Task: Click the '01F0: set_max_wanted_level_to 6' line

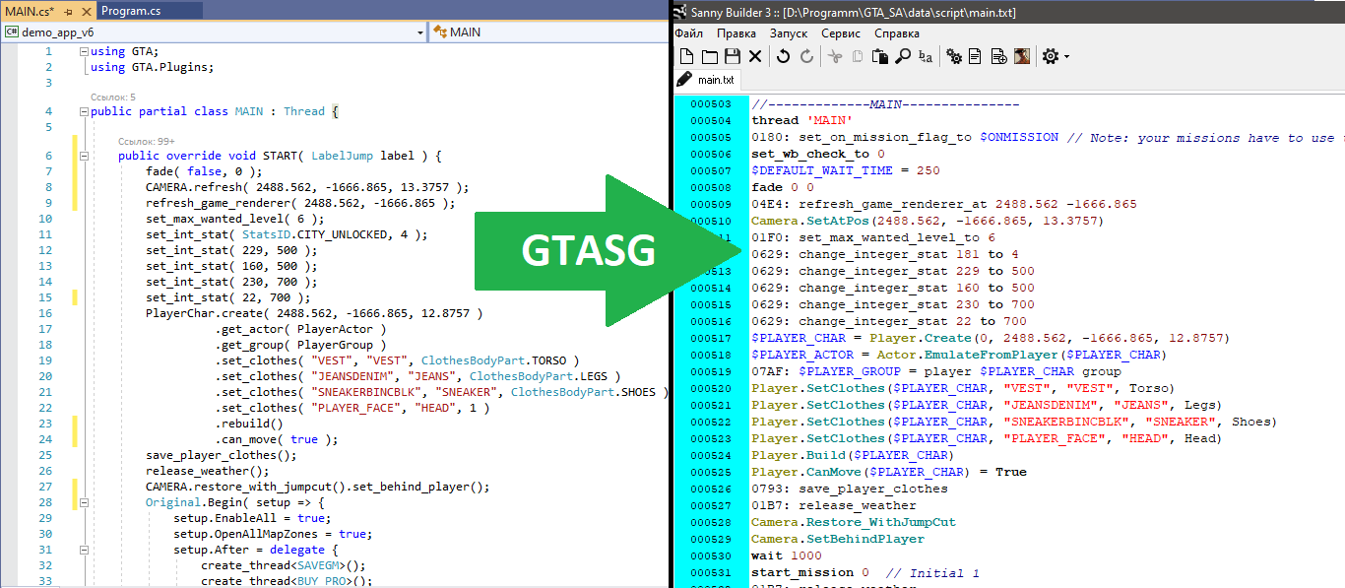Action: click(873, 238)
